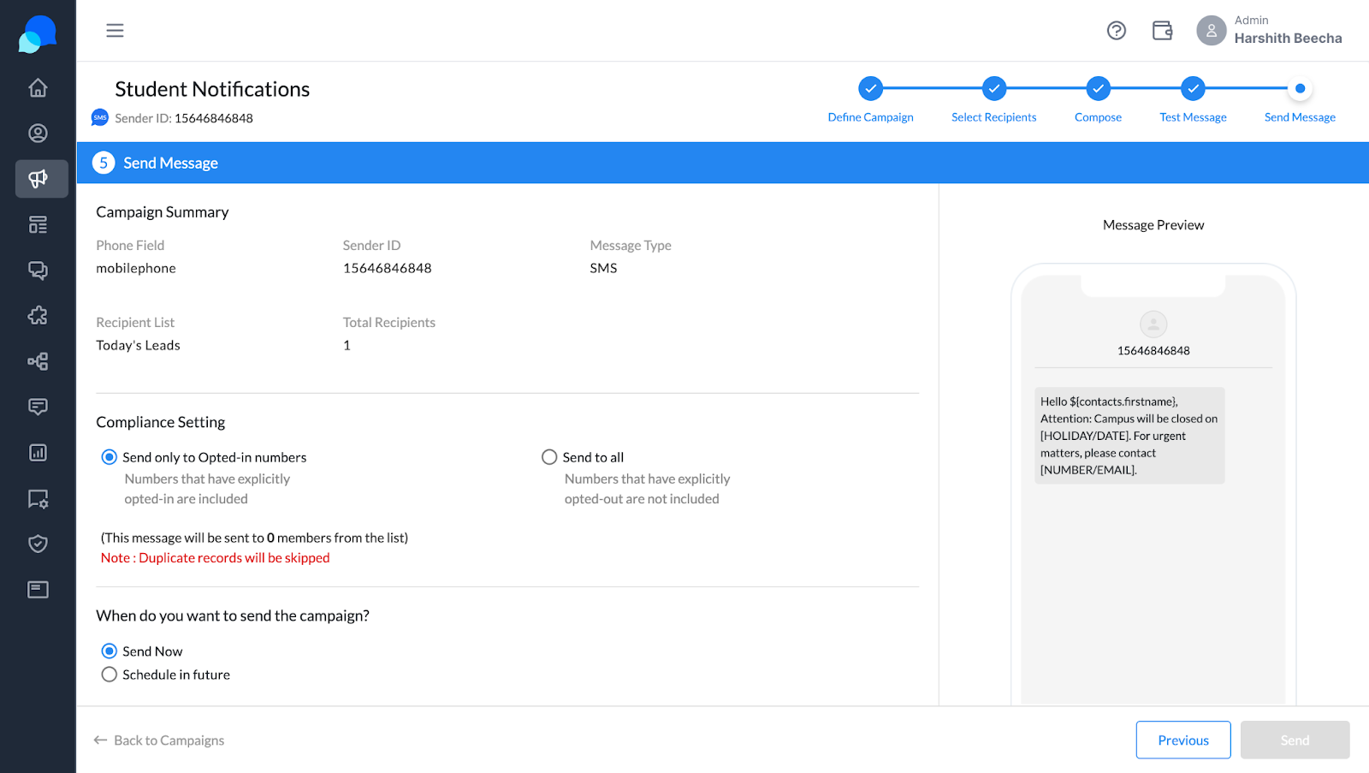
Task: Click the message preview bubble text
Action: (1129, 436)
